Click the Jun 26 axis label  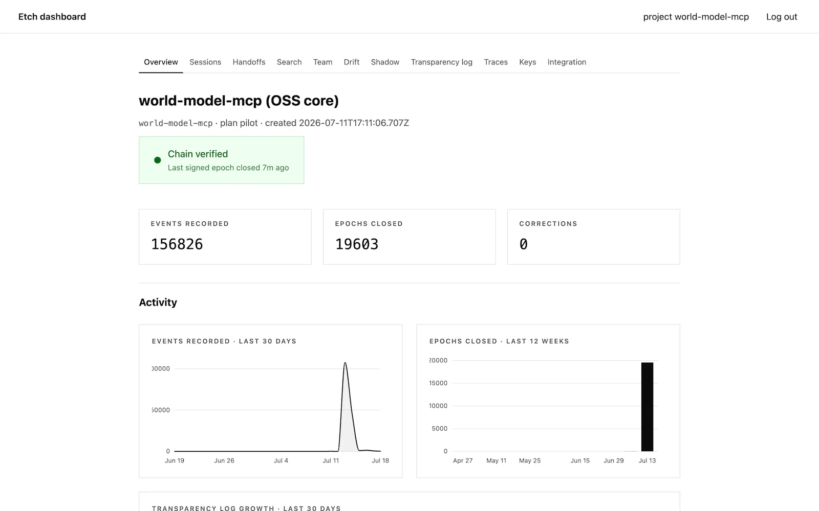(224, 460)
